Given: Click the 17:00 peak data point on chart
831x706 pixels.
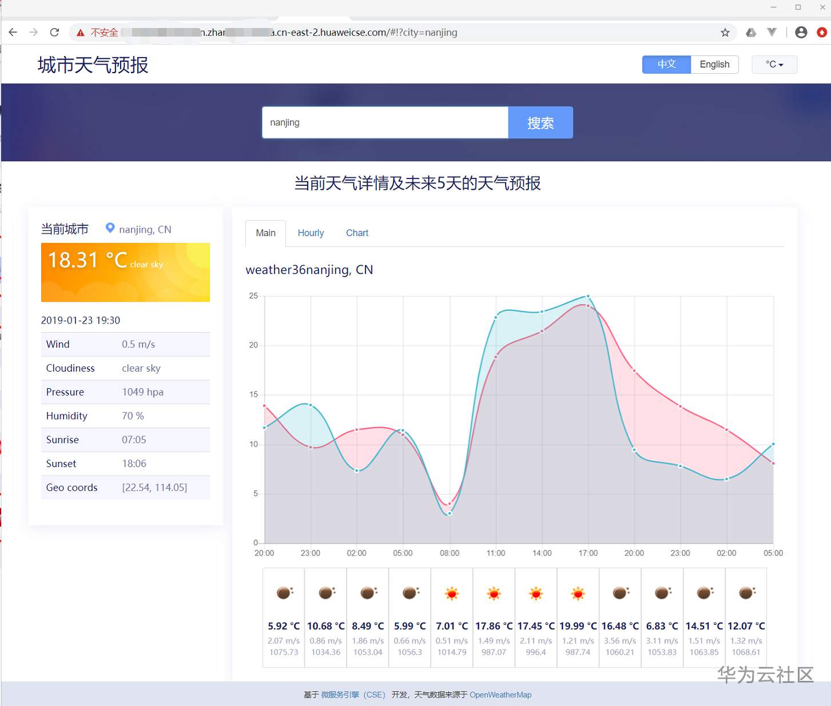Looking at the screenshot, I should coord(588,296).
